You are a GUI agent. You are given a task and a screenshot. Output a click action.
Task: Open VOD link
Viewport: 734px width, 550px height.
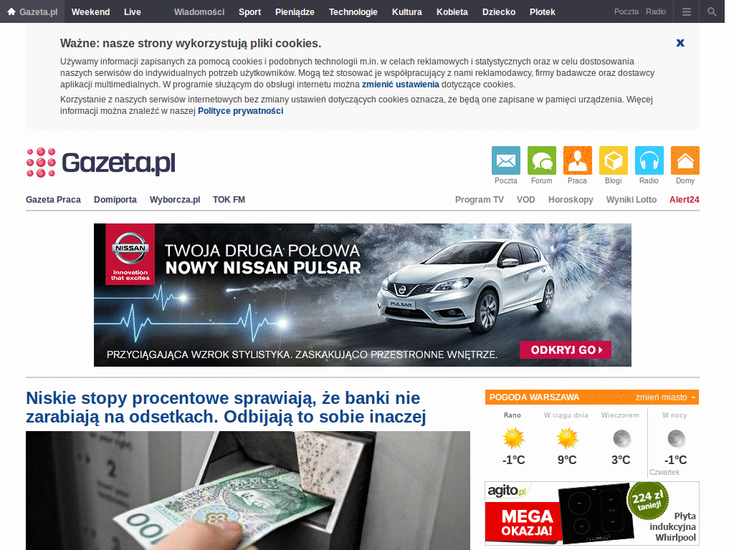tap(525, 200)
